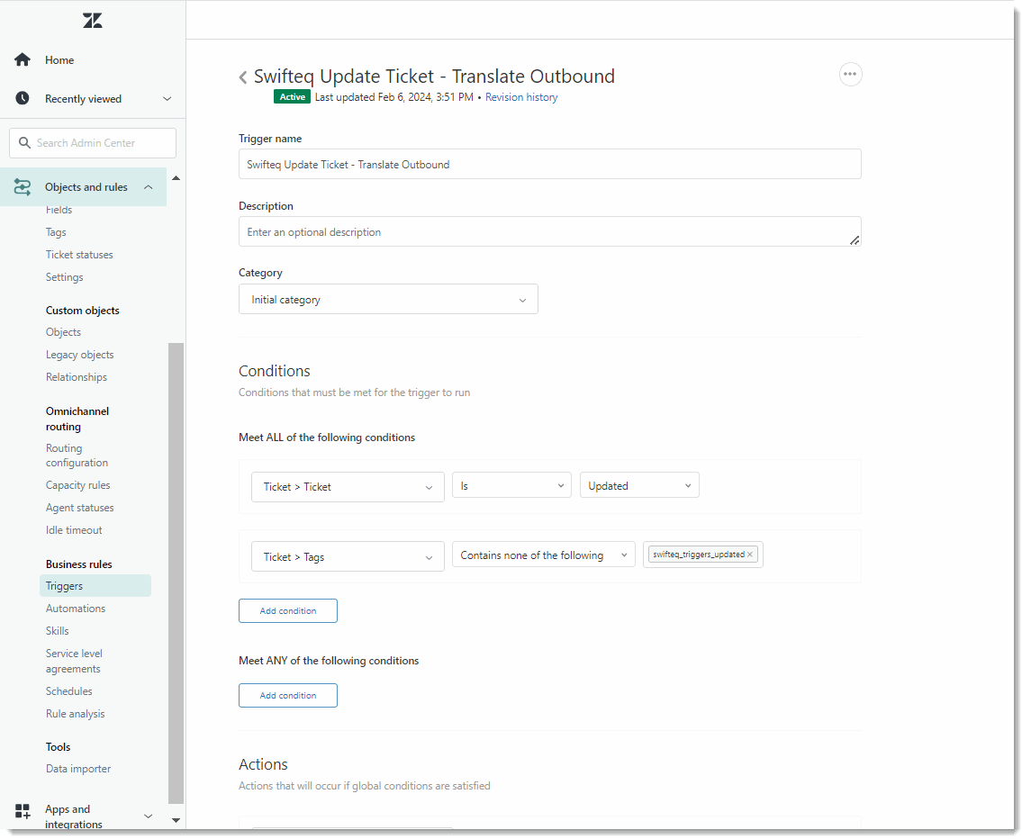Open the more options ellipsis menu
The width and height of the screenshot is (1022, 839).
click(x=850, y=75)
